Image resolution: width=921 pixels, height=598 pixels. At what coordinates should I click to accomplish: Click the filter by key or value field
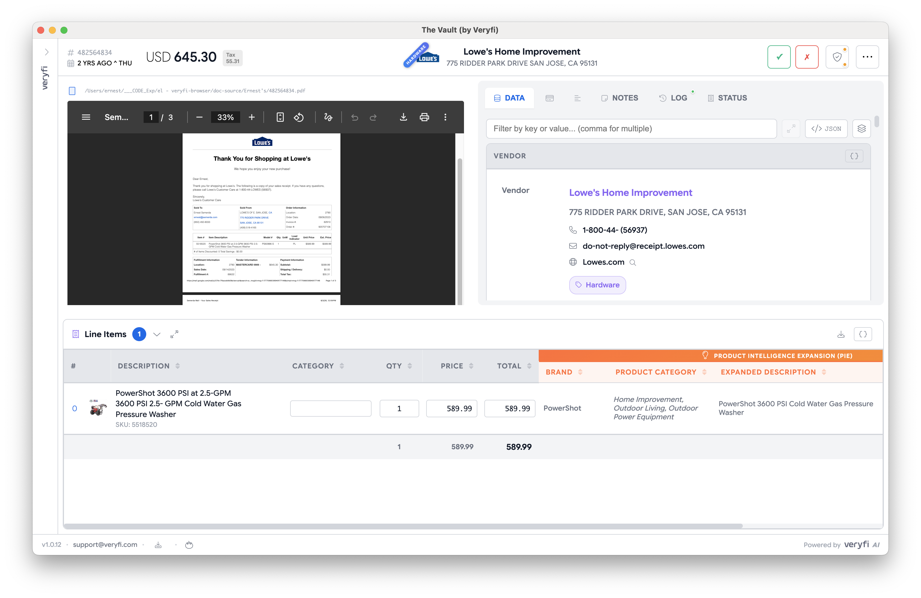(x=631, y=129)
